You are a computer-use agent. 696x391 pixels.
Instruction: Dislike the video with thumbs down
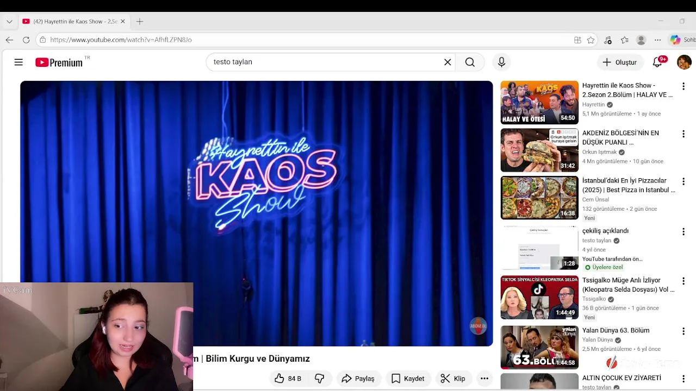[320, 379]
